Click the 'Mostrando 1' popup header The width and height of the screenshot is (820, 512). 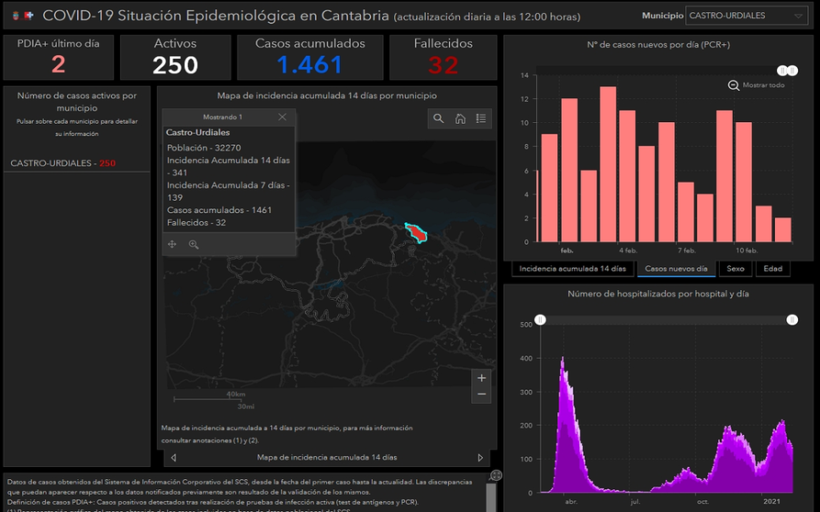click(222, 117)
